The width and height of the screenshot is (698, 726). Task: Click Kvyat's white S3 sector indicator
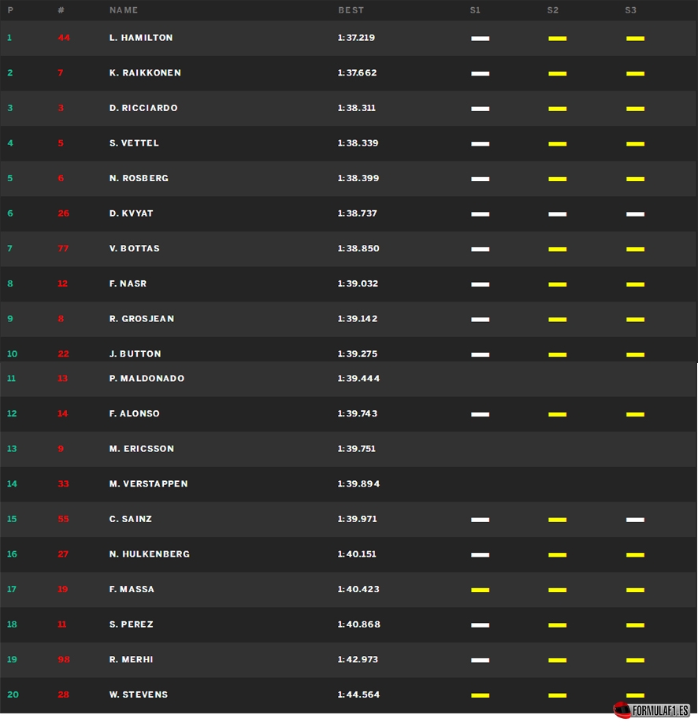coord(635,214)
